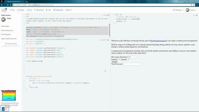Click the 'How many characters?' HTML code line

click(x=63, y=27)
